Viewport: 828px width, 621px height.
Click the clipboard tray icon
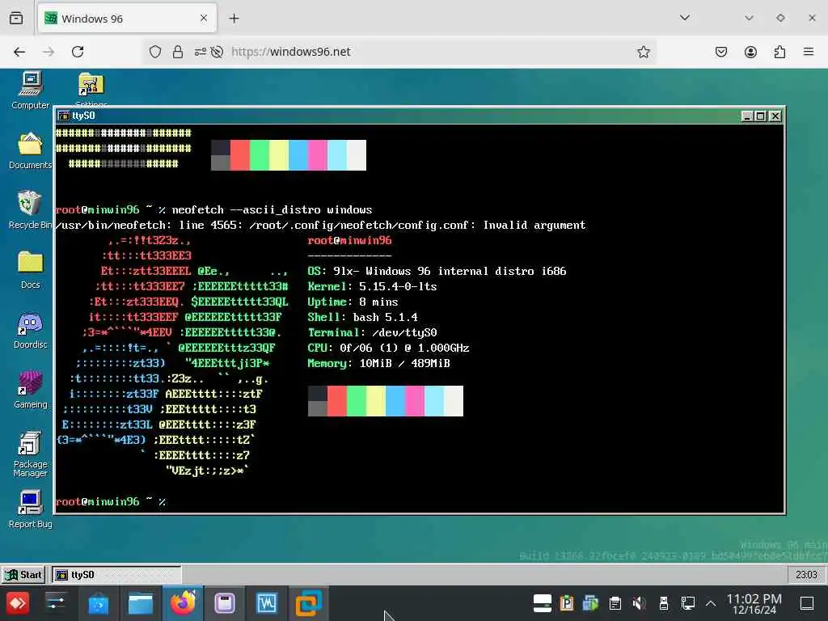click(x=615, y=603)
